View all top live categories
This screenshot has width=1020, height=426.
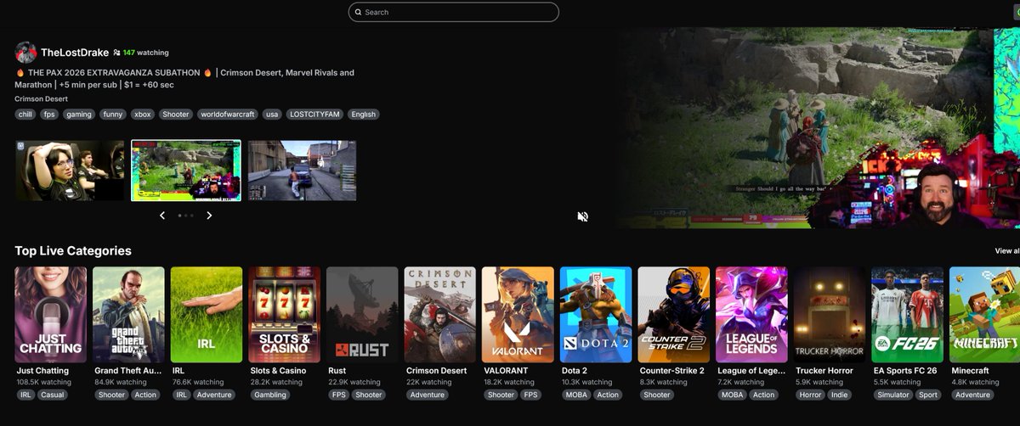click(x=1007, y=251)
